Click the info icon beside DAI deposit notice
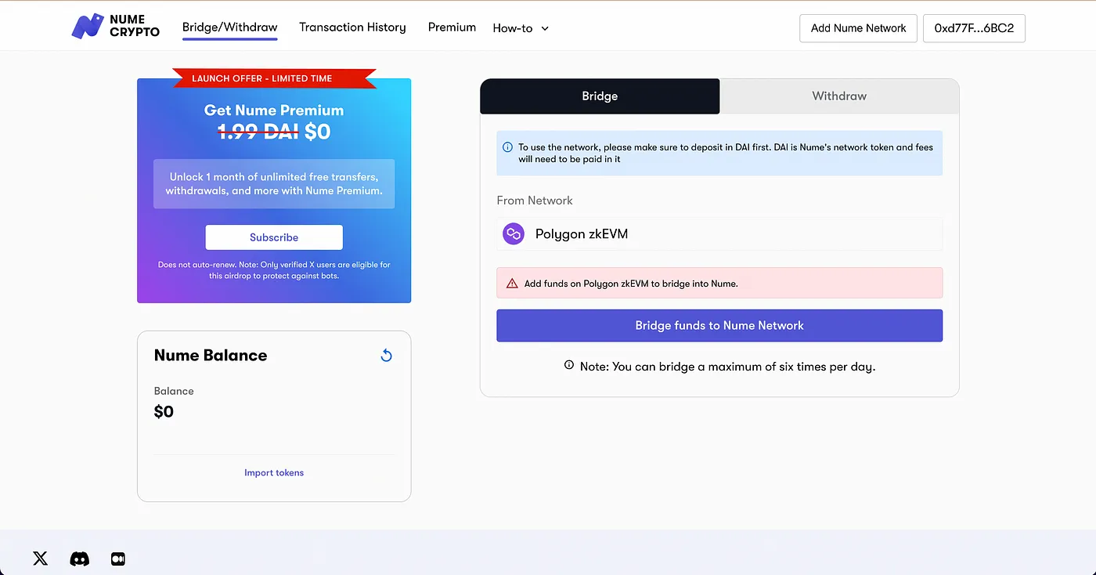1096x575 pixels. coord(507,146)
